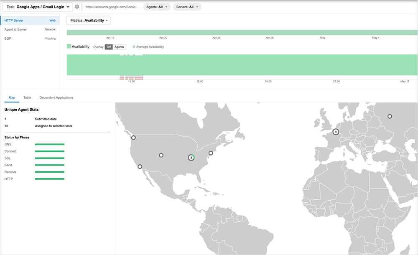Viewport: 418px width, 255px height.
Task: Click the central US agent marker
Action: (x=161, y=155)
